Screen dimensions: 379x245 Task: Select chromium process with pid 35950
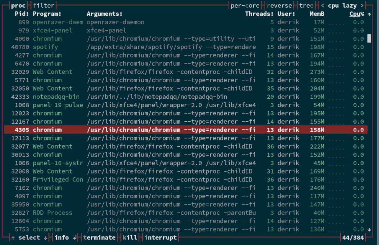pos(185,204)
